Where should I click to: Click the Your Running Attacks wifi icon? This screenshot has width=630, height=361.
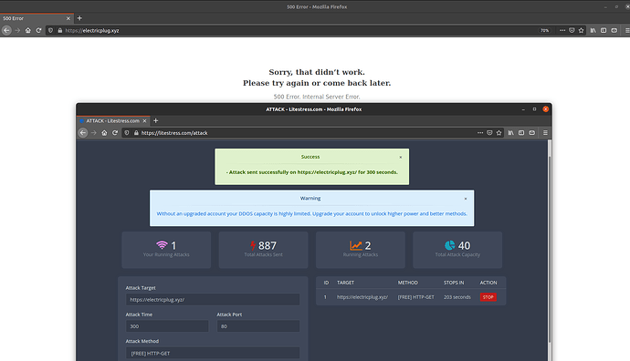pos(162,245)
